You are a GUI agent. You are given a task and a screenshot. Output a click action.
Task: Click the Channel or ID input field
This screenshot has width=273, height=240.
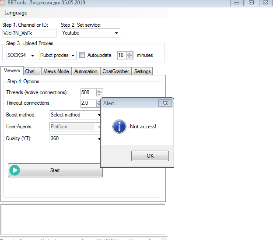pos(29,33)
